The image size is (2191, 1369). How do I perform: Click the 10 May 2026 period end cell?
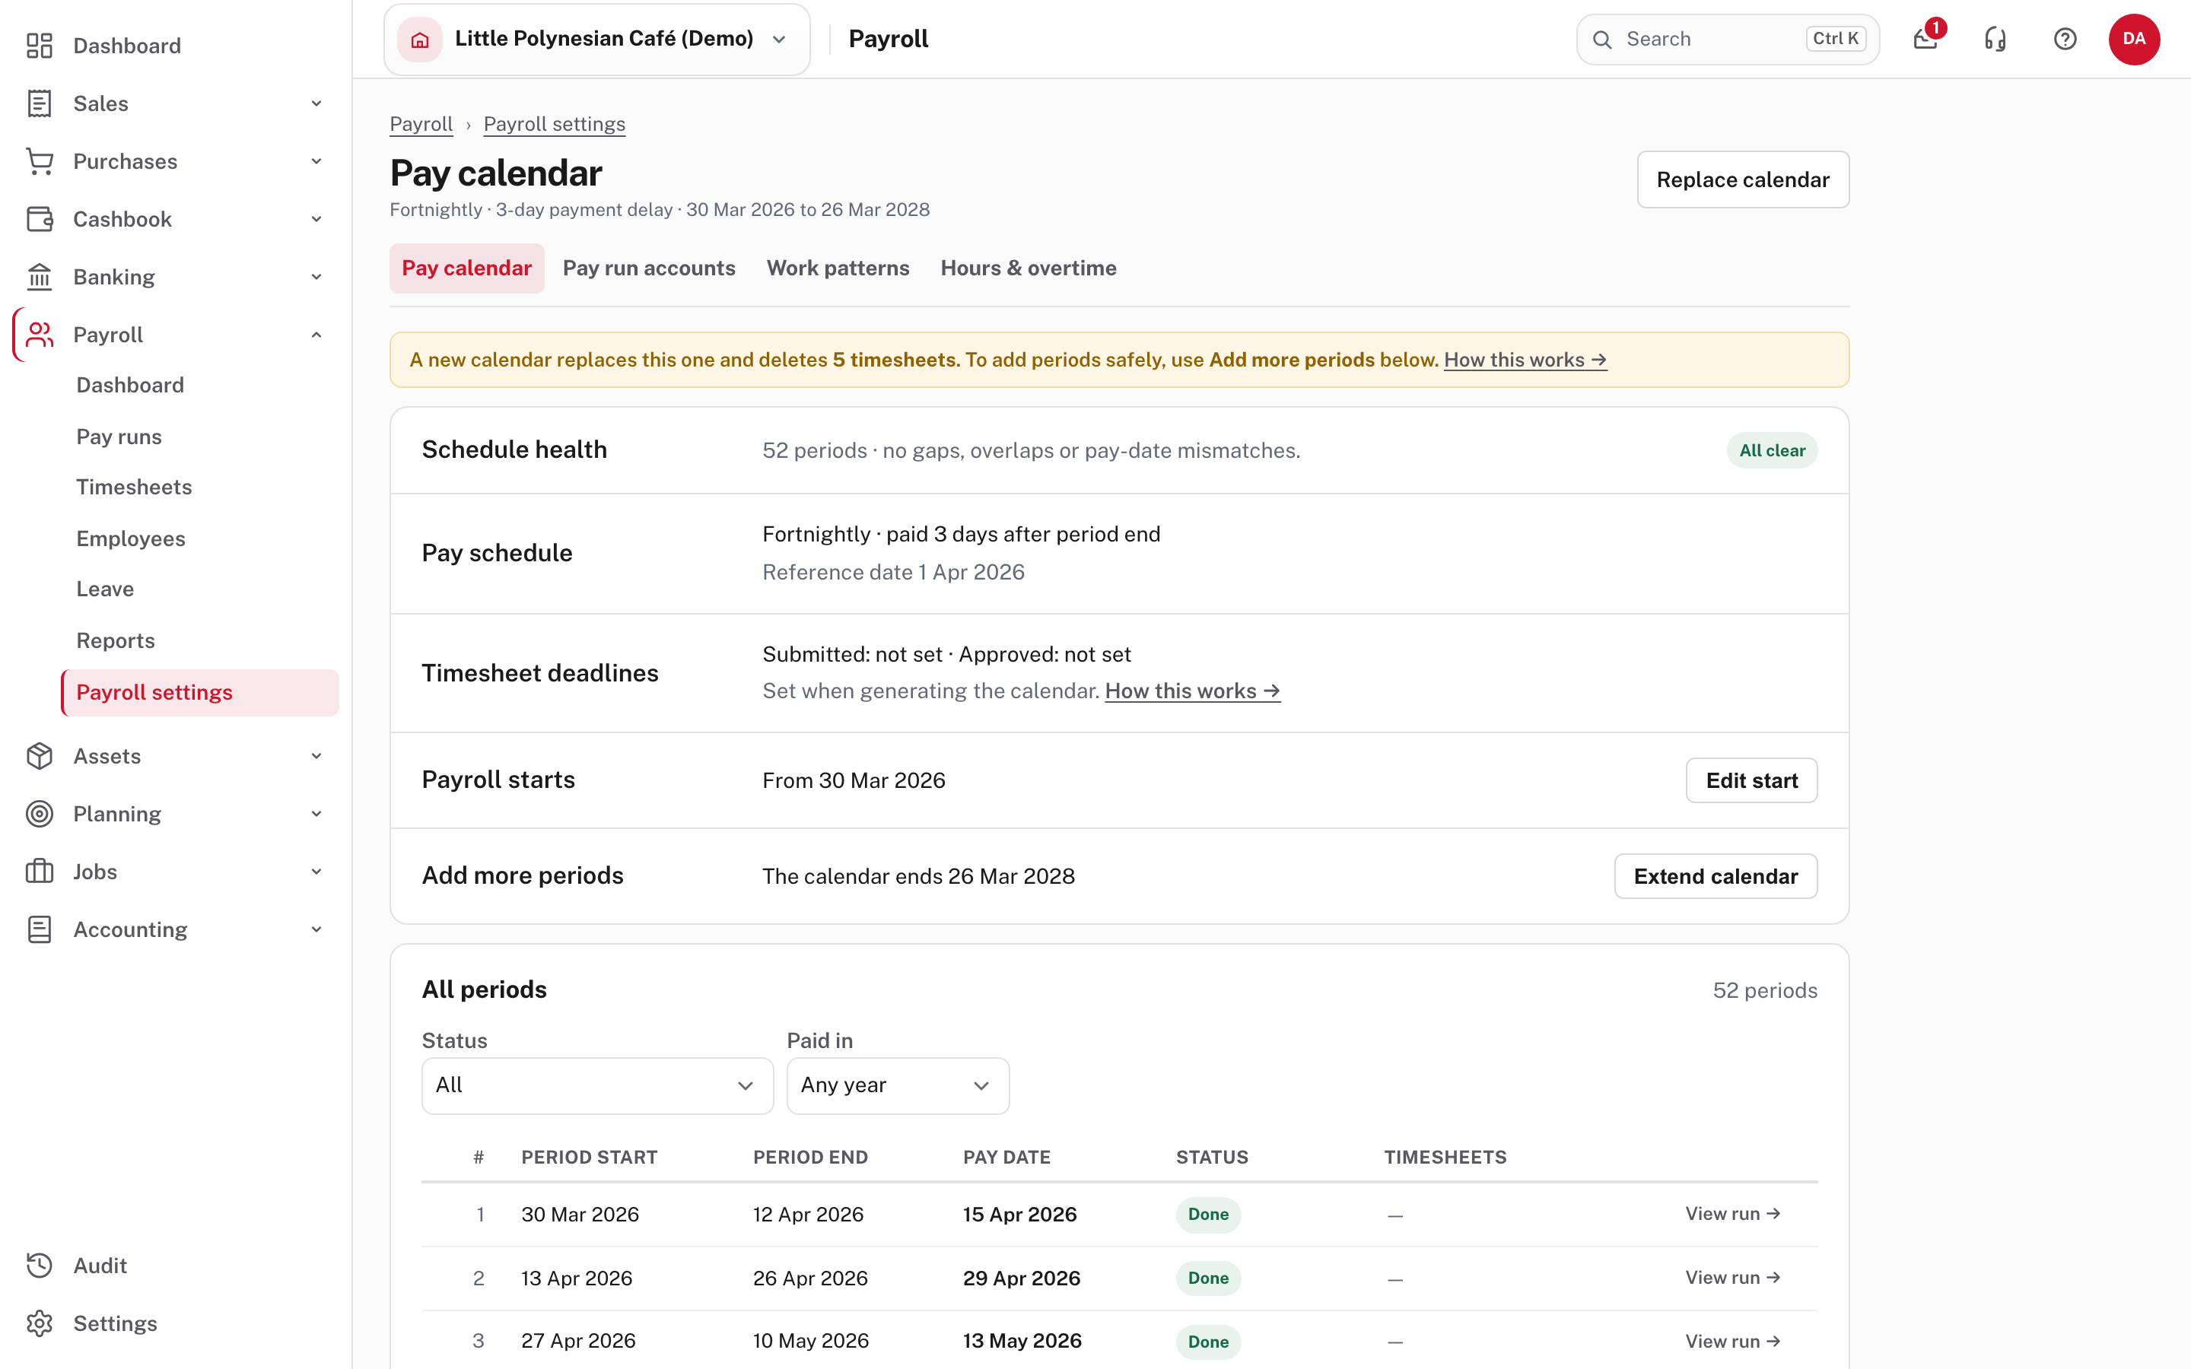[x=810, y=1341]
